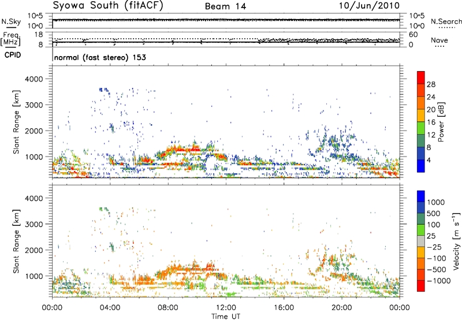Click the Slant Range title of the power panel
Screen dimensions: 462x320
[16, 122]
